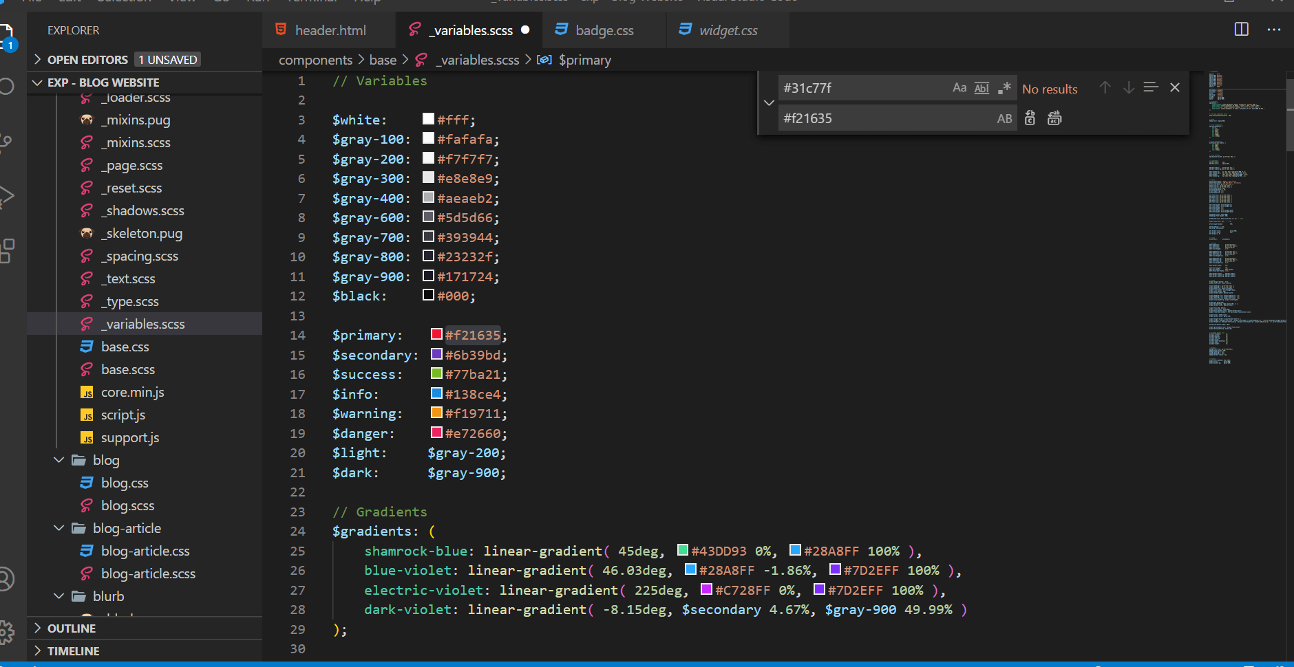
Task: Open the $primary red color swatch
Action: tap(436, 334)
